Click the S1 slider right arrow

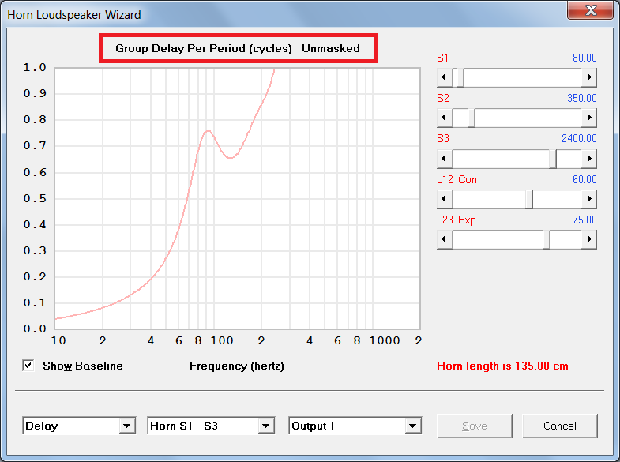[x=588, y=77]
